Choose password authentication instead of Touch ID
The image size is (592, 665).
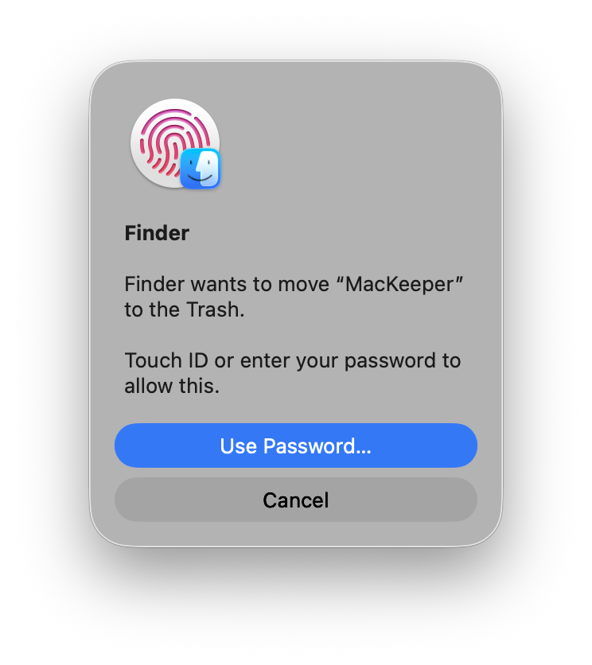point(296,445)
